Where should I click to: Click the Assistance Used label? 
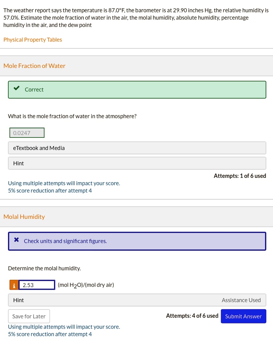tap(241, 300)
